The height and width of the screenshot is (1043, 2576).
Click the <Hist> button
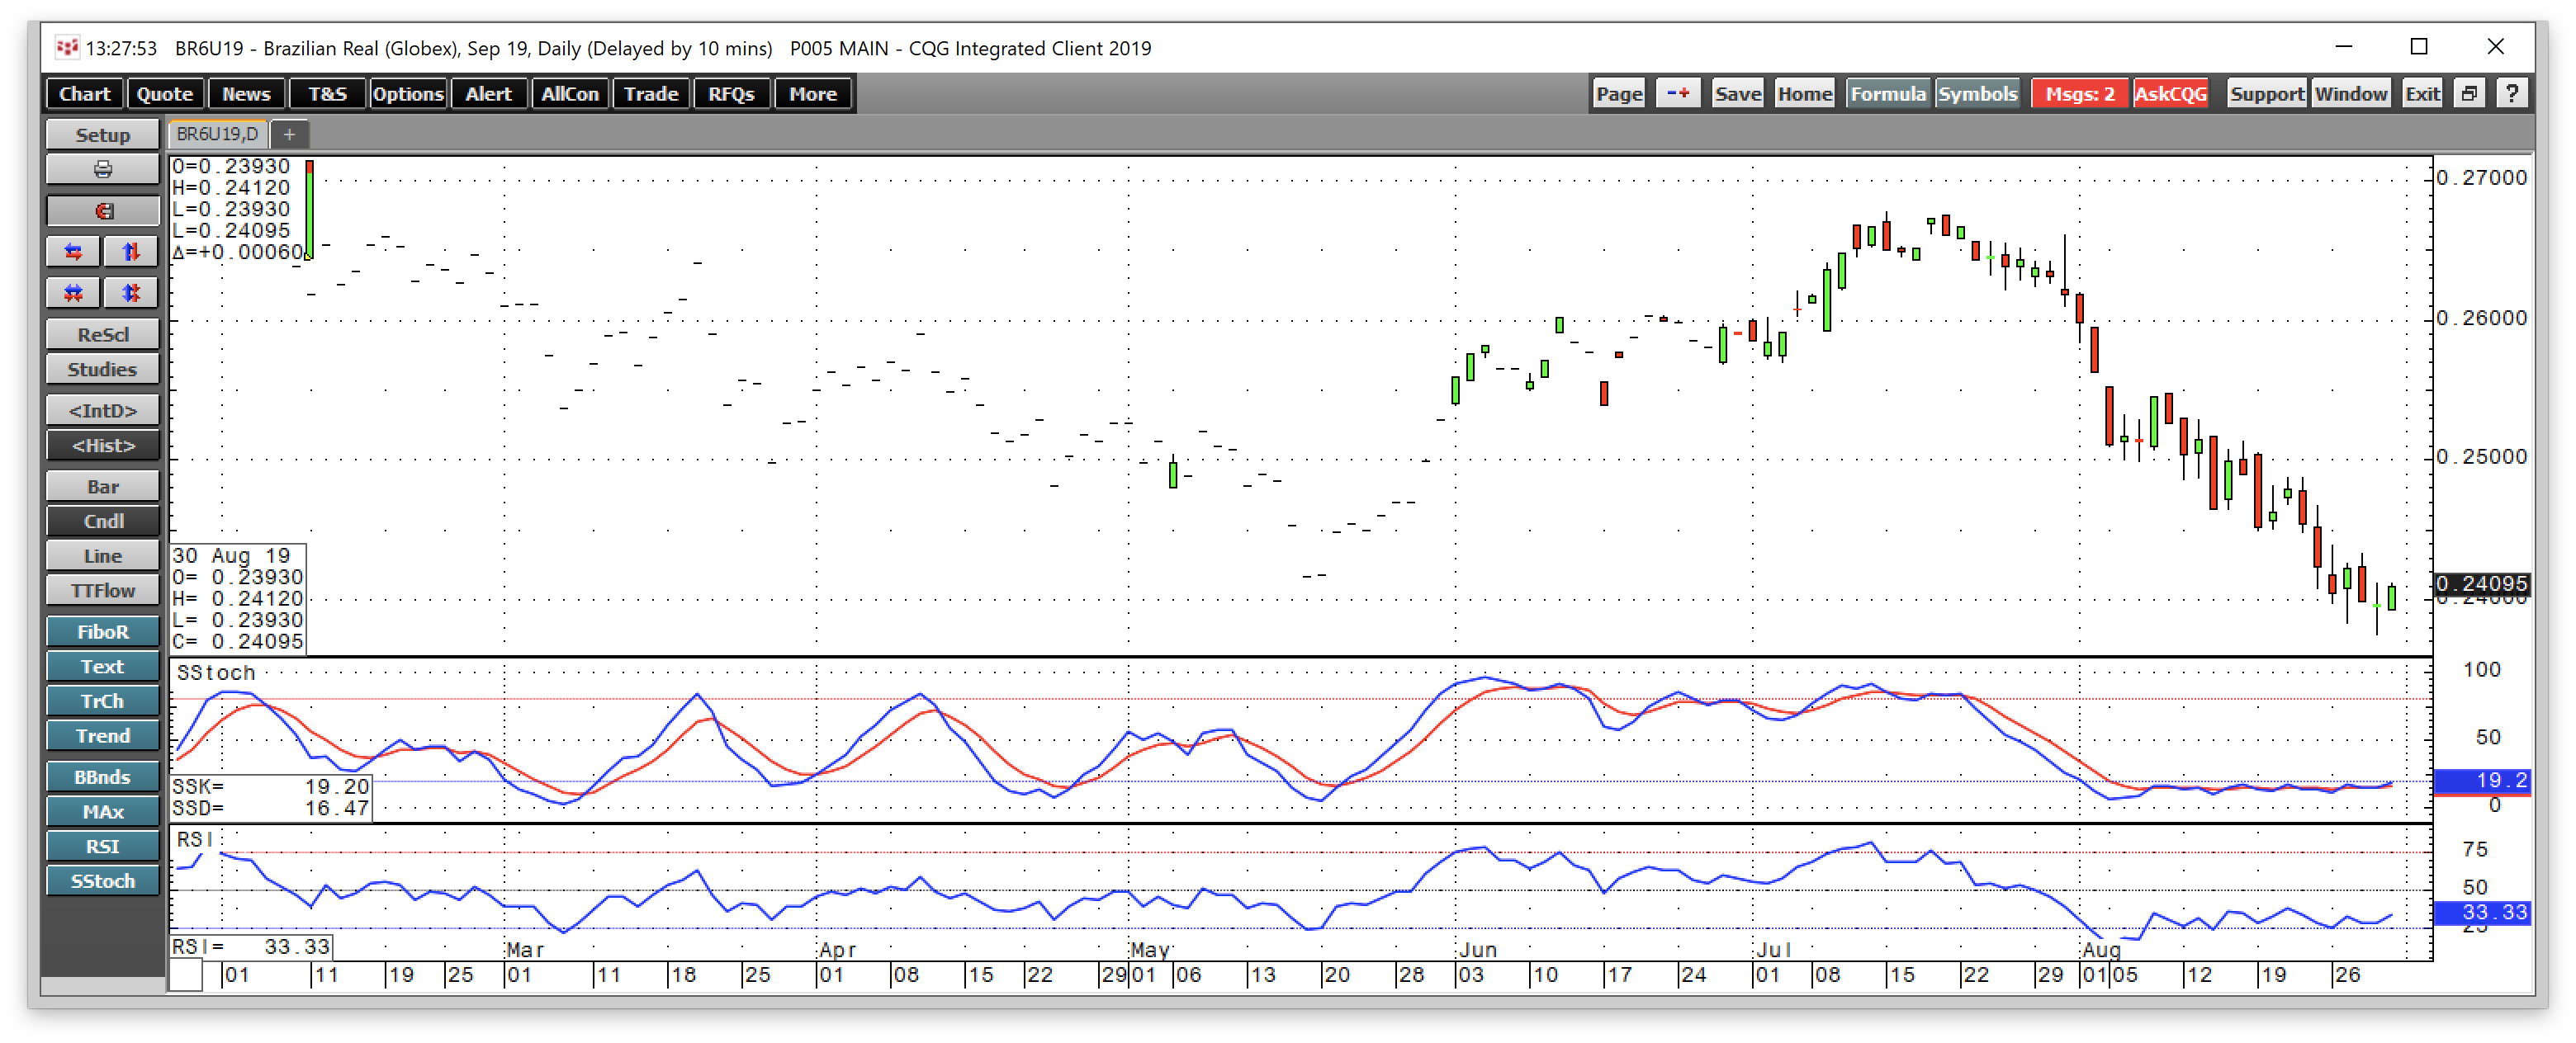[102, 445]
